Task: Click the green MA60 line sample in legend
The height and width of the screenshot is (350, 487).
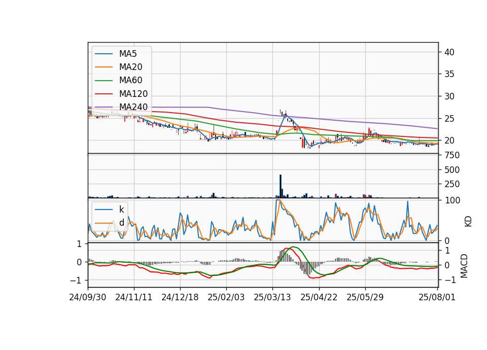Action: [103, 81]
